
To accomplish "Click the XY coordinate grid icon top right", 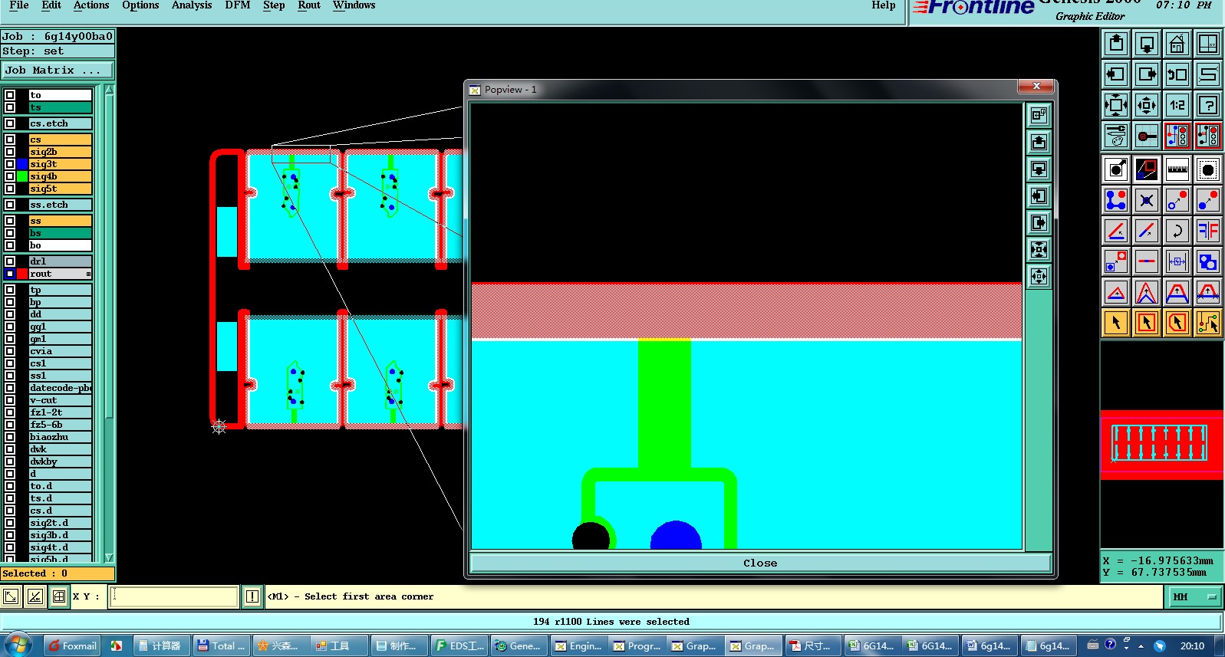I will pyautogui.click(x=1207, y=44).
